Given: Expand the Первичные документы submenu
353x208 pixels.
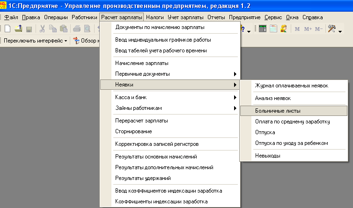Looking at the screenshot, I should (170, 74).
